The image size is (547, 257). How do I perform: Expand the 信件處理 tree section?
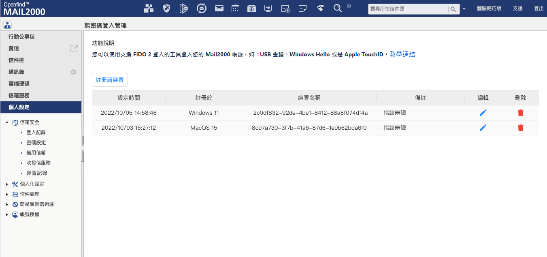point(7,194)
